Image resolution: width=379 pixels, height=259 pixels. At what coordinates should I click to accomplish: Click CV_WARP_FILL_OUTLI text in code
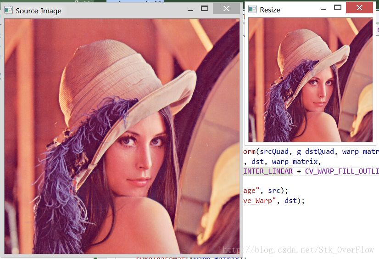[342, 171]
